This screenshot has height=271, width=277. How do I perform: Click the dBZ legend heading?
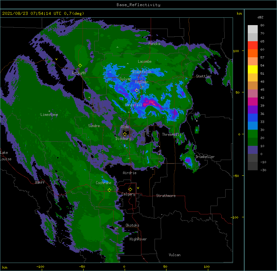click(260, 17)
